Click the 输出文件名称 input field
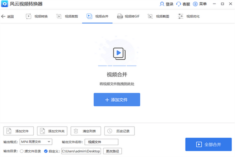Viewport: 235px width, 157px height. coord(101,142)
